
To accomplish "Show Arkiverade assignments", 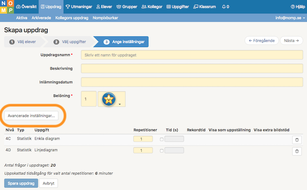I will tap(41, 18).
